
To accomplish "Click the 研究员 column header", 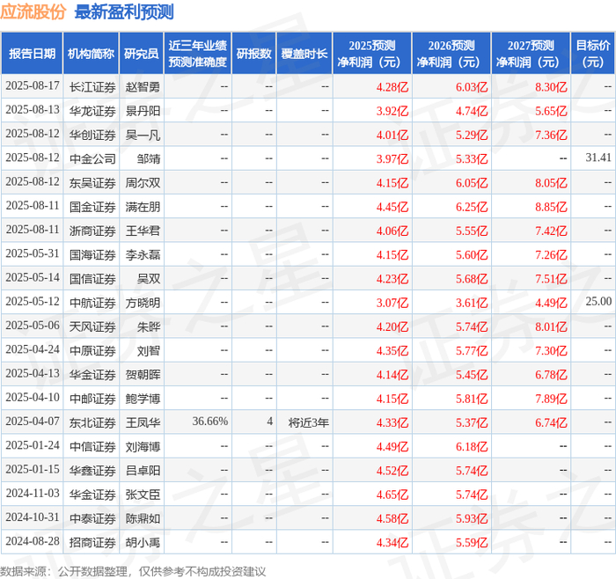I will point(141,54).
